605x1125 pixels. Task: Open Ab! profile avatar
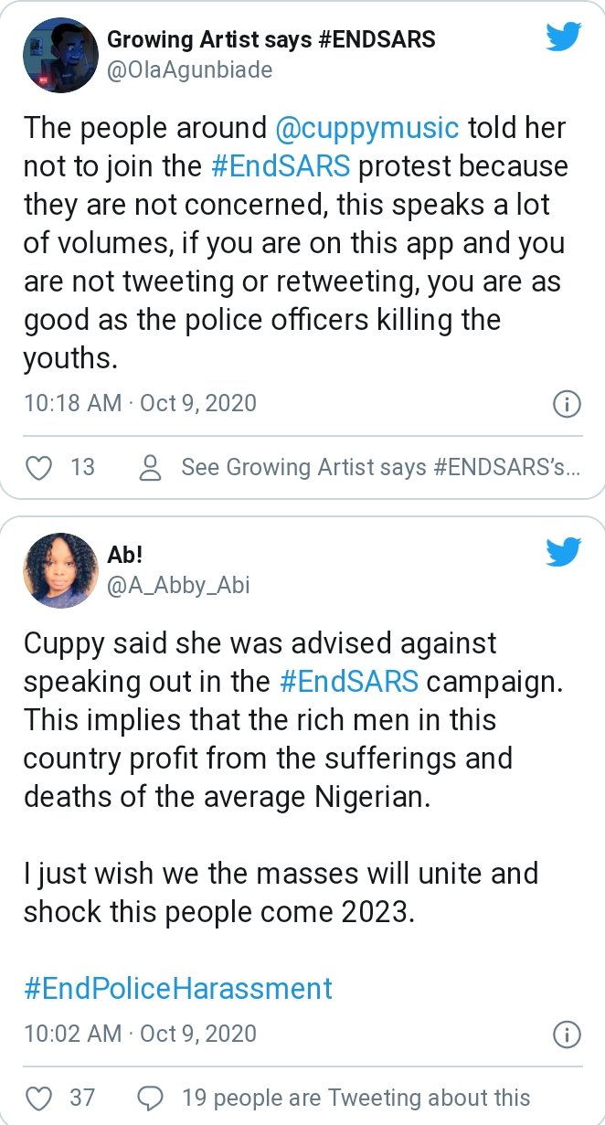coord(60,570)
